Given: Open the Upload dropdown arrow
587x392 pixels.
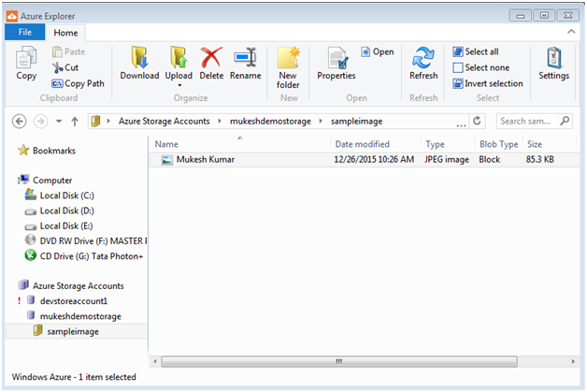Looking at the screenshot, I should (x=179, y=85).
